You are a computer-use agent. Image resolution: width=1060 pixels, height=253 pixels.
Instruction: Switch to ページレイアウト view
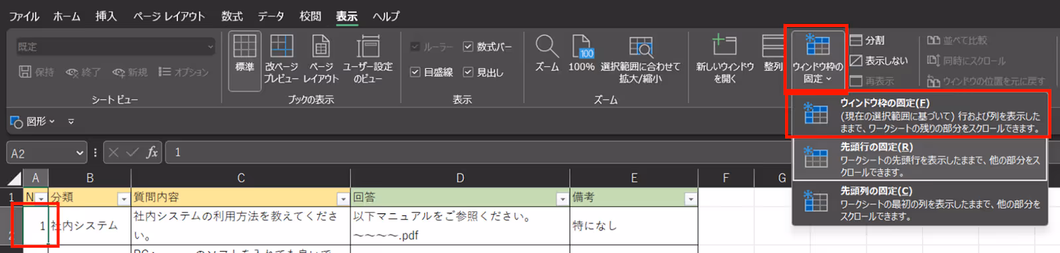pyautogui.click(x=321, y=59)
